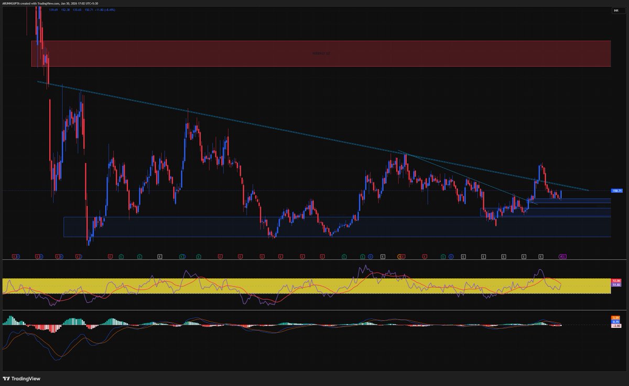The image size is (629, 386).
Task: Click the orange 3.59 MACD value label
Action: click(616, 317)
